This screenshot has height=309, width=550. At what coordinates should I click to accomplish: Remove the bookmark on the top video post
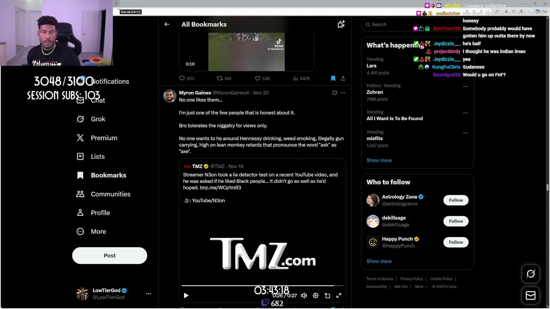tap(333, 79)
